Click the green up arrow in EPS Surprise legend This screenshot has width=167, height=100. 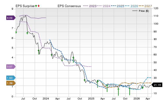pos(36,6)
